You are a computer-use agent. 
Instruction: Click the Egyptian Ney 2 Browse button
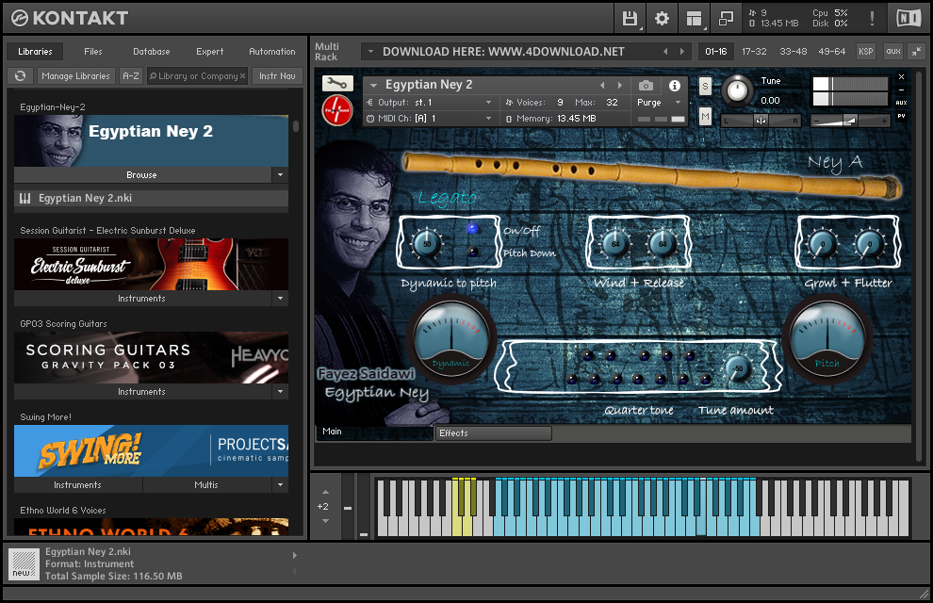click(142, 175)
